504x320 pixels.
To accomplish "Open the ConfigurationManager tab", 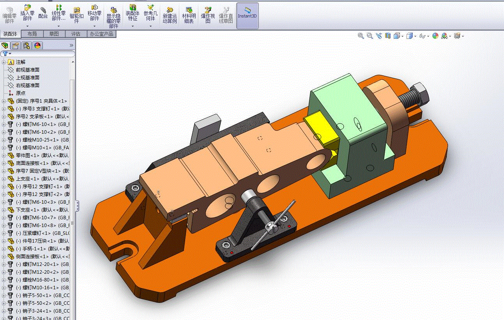I will 27,45.
